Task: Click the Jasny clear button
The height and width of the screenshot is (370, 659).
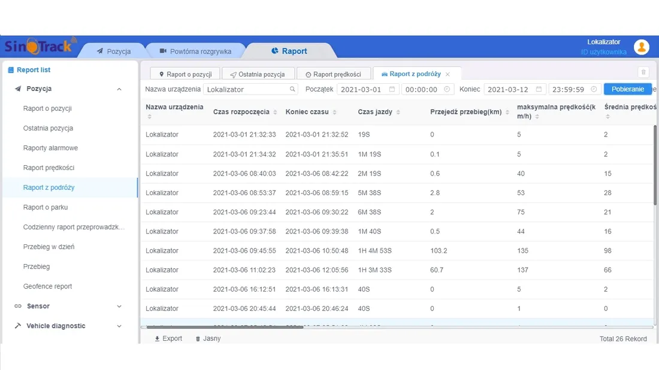Action: (208, 338)
